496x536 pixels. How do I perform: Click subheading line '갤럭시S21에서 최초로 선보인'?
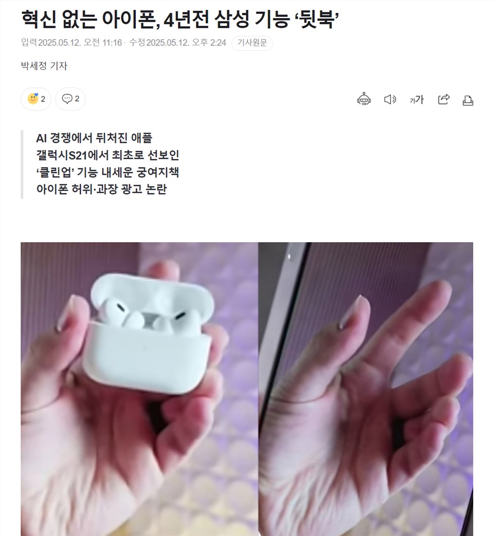pos(108,155)
